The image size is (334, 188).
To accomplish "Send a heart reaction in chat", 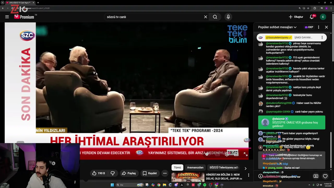I will [x=325, y=176].
